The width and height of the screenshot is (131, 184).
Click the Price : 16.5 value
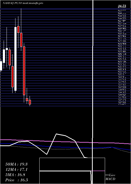click(x=17, y=180)
